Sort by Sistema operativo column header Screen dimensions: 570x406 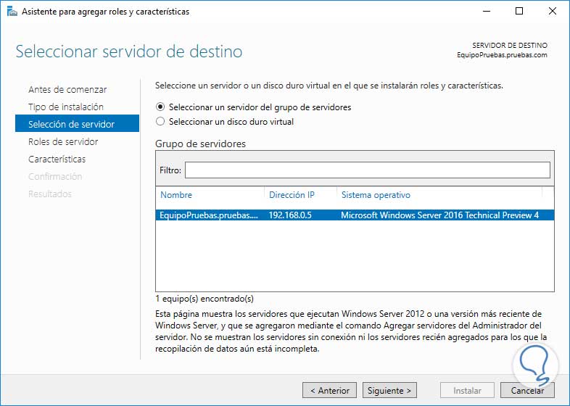point(376,195)
